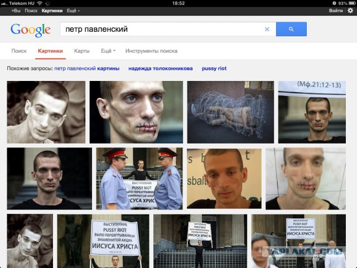Open bottom-right thumbnail with yaplakal watermark
Viewport: 357px width, 268px height.
tap(298, 241)
